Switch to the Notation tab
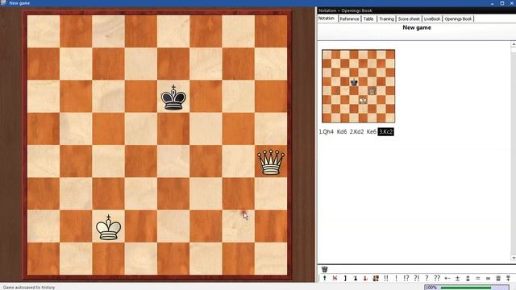The height and width of the screenshot is (290, 516). [326, 19]
